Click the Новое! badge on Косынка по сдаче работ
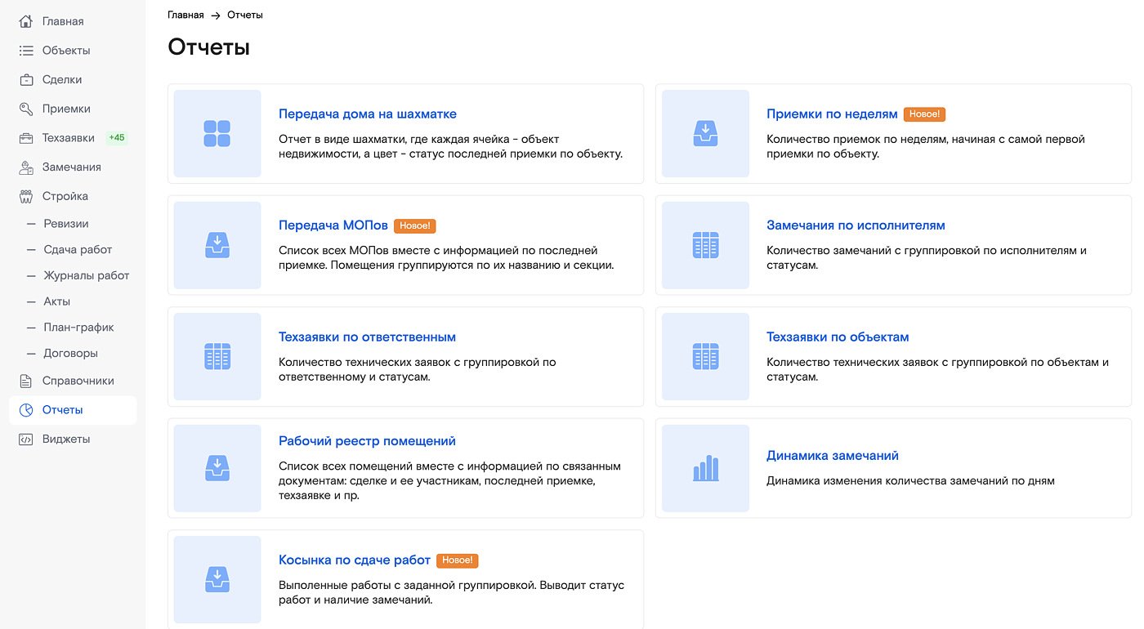 (457, 560)
